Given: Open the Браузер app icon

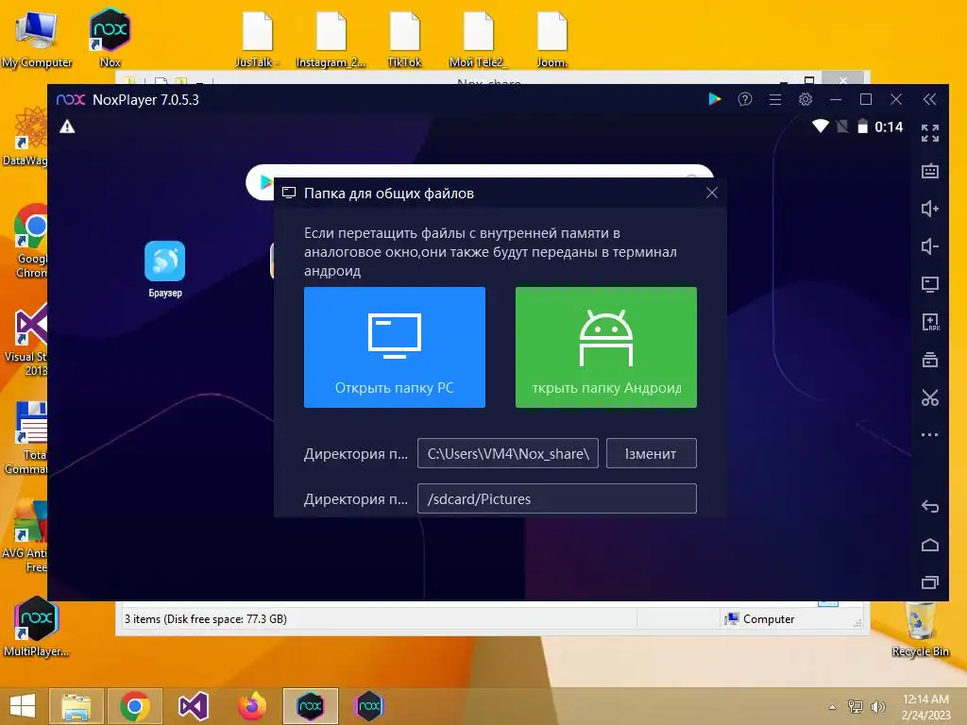Looking at the screenshot, I should 164,269.
